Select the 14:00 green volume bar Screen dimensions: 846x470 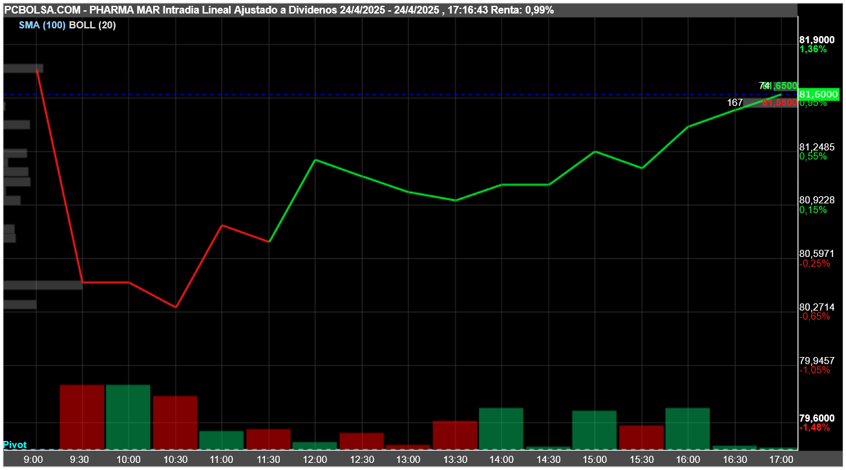pos(501,429)
